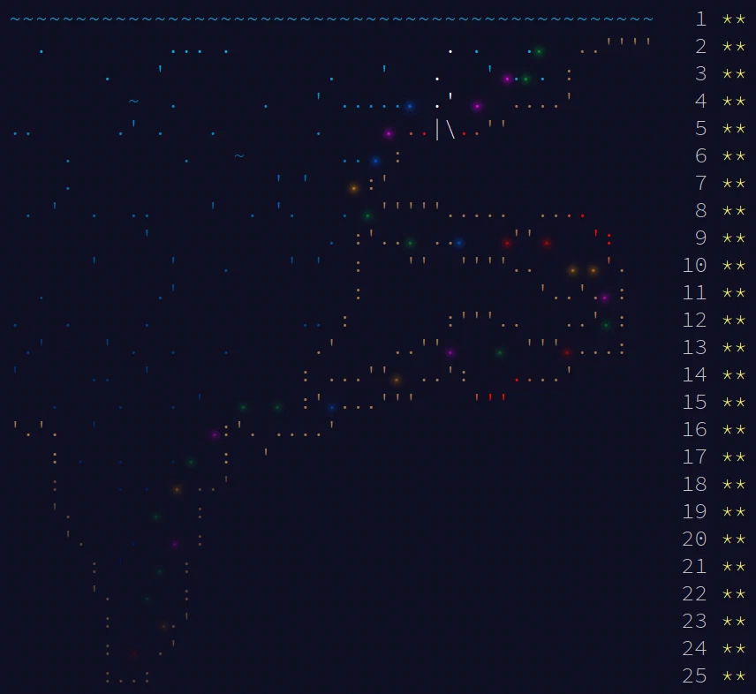Open the Day 16 puzzle link
This screenshot has width=756, height=694.
pos(695,429)
